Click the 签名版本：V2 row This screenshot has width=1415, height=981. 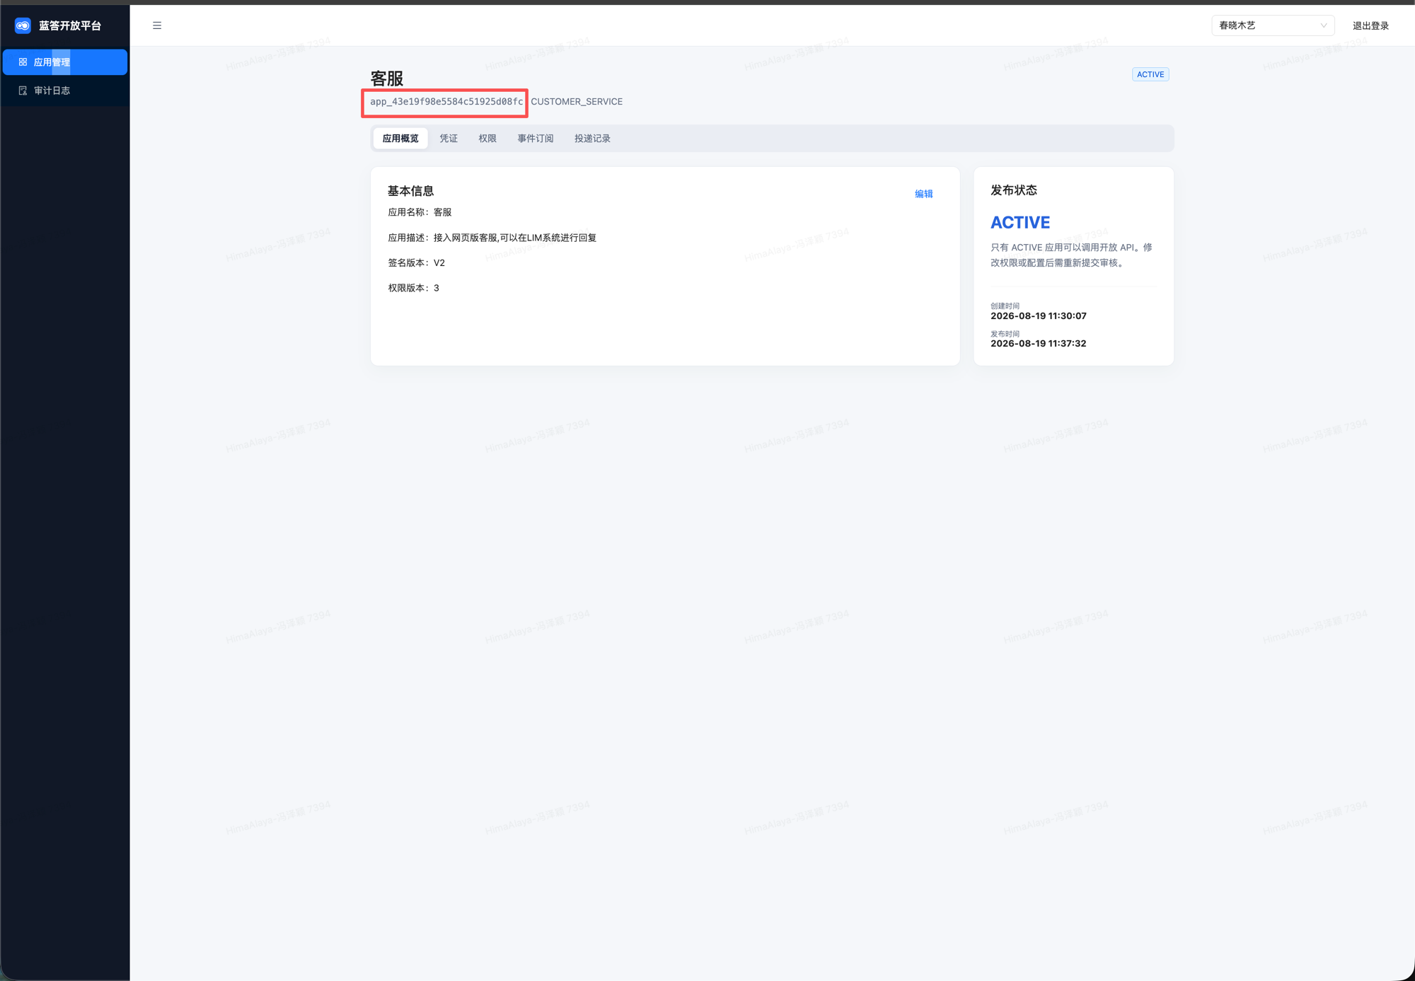click(416, 263)
